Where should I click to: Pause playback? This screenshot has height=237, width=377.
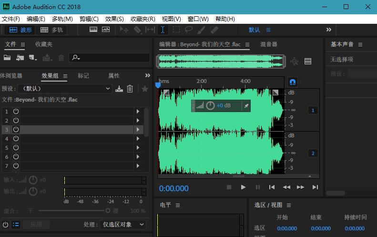pos(258,187)
